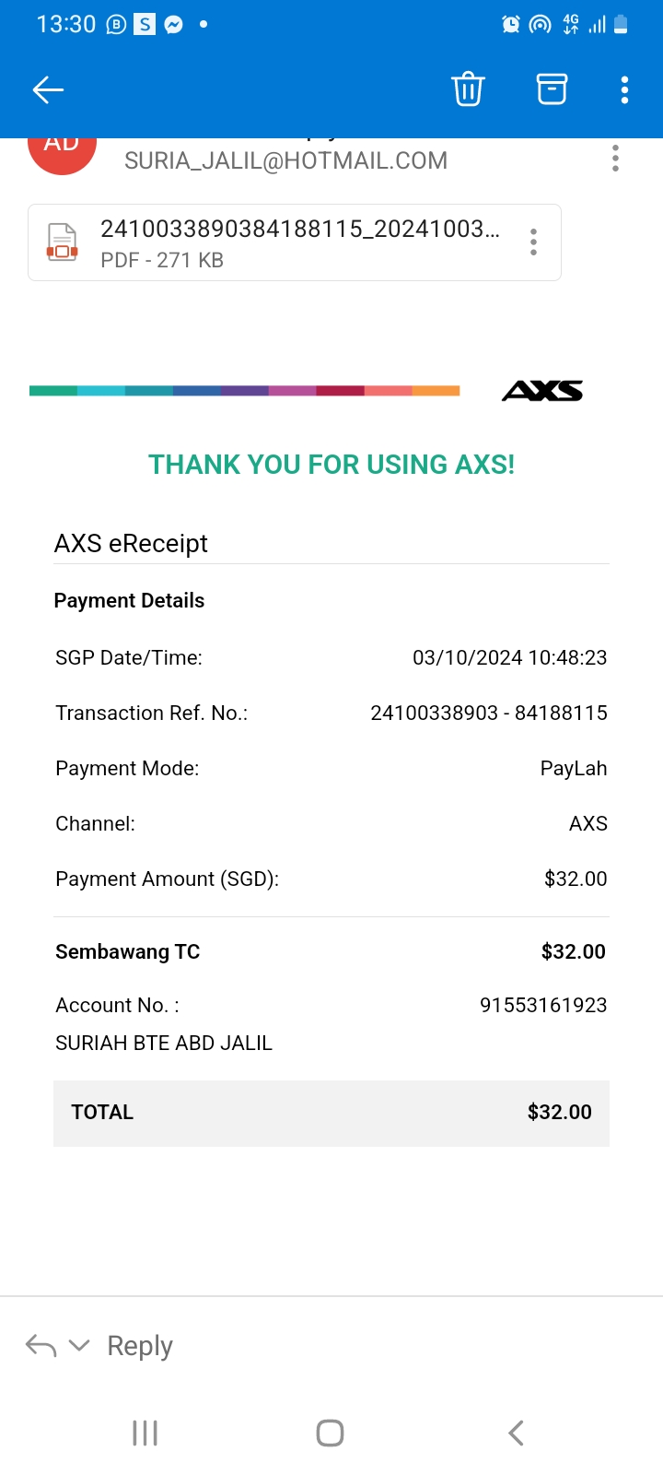The height and width of the screenshot is (1475, 663).
Task: Open PDF attachment options menu
Action: pyautogui.click(x=533, y=242)
